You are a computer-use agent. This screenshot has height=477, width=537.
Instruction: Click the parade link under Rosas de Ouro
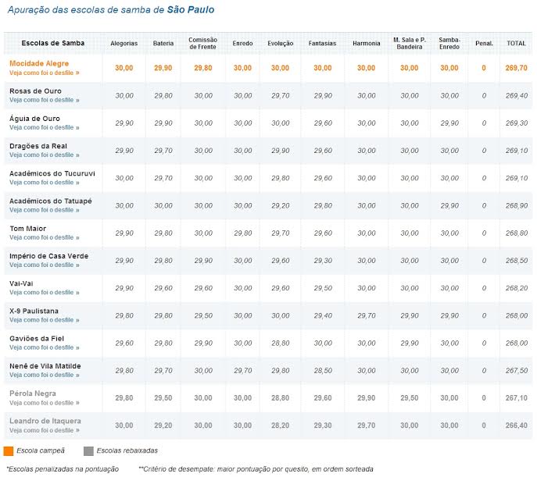[44, 100]
